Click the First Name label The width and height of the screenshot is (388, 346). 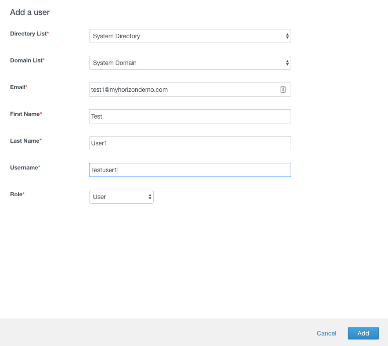[x=25, y=114]
